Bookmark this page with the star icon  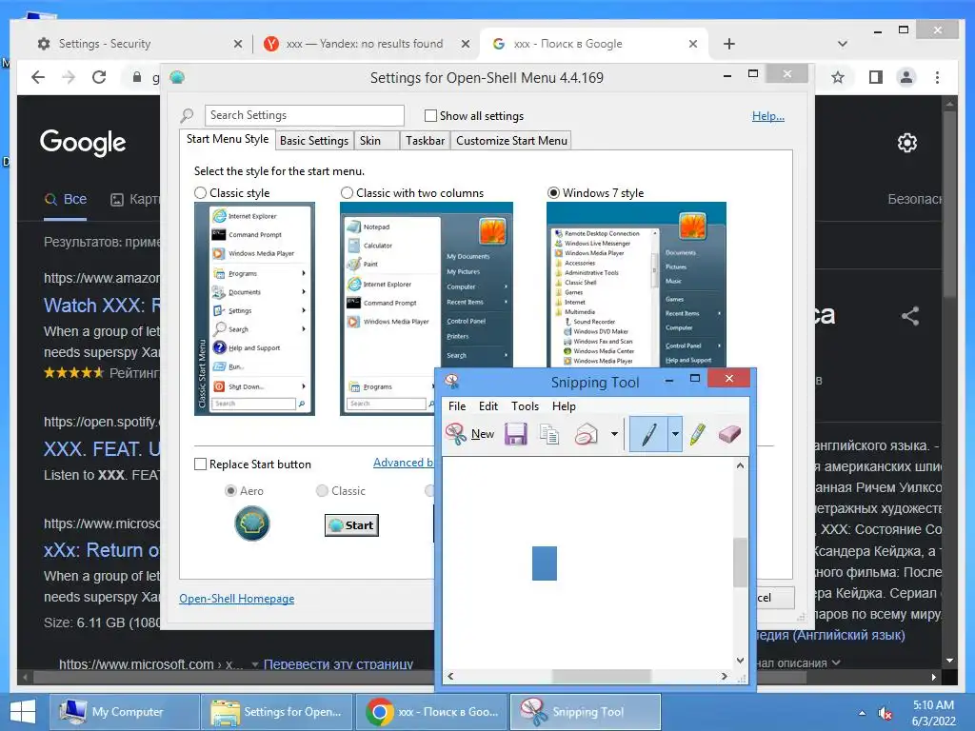pyautogui.click(x=838, y=77)
